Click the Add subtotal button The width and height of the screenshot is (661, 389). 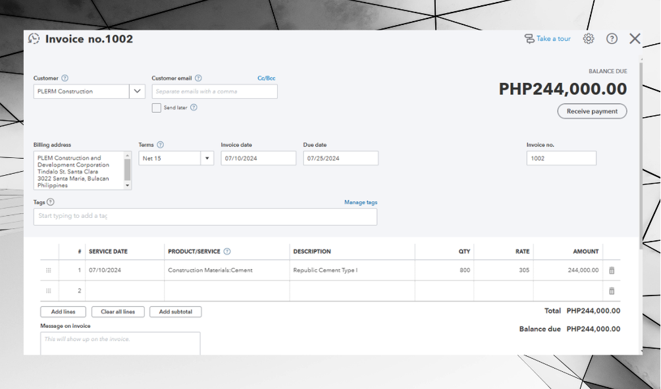175,312
